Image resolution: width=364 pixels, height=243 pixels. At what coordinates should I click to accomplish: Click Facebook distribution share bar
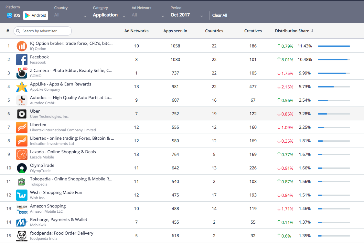tap(334, 60)
